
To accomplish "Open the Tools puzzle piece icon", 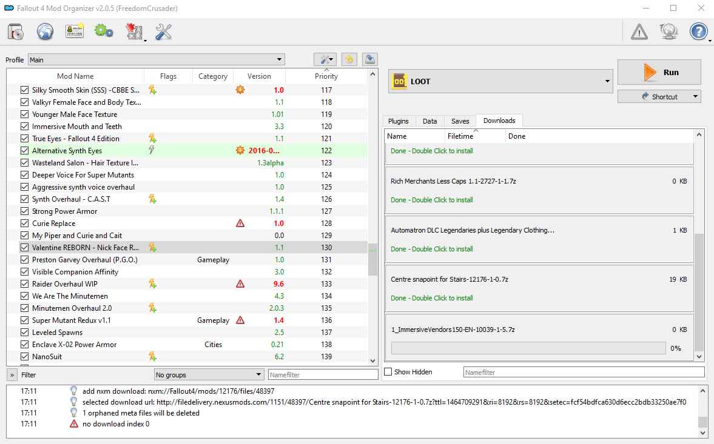I will tap(134, 32).
